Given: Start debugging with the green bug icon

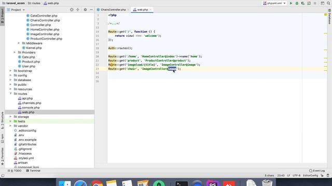Looking at the screenshot, I should point(297,3).
